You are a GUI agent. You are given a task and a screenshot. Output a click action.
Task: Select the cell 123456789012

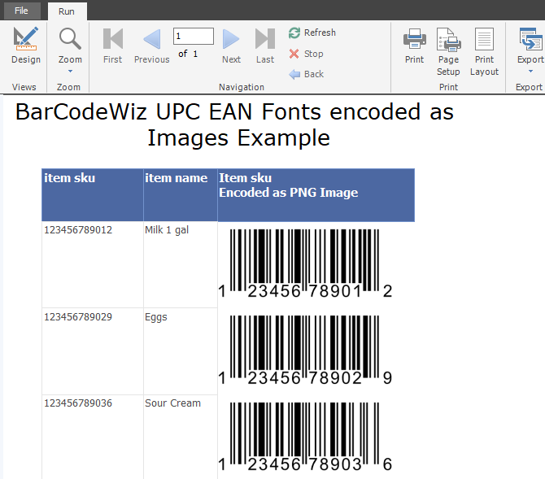[93, 264]
